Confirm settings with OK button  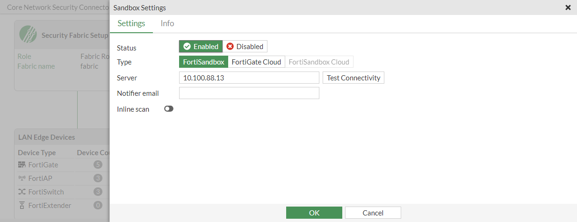click(x=314, y=213)
